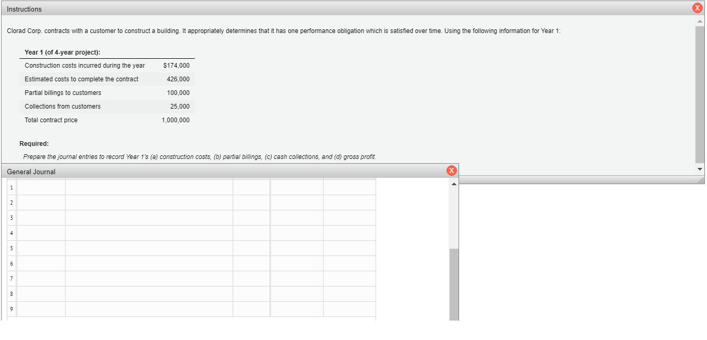Image resolution: width=707 pixels, height=340 pixels.
Task: Click row number 5 header
Action: tap(11, 248)
